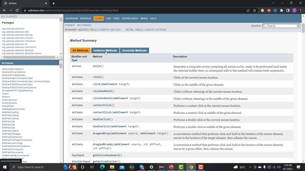Select the highlighted CLASS navigation item
The height and width of the screenshot is (171, 305).
(99, 19)
